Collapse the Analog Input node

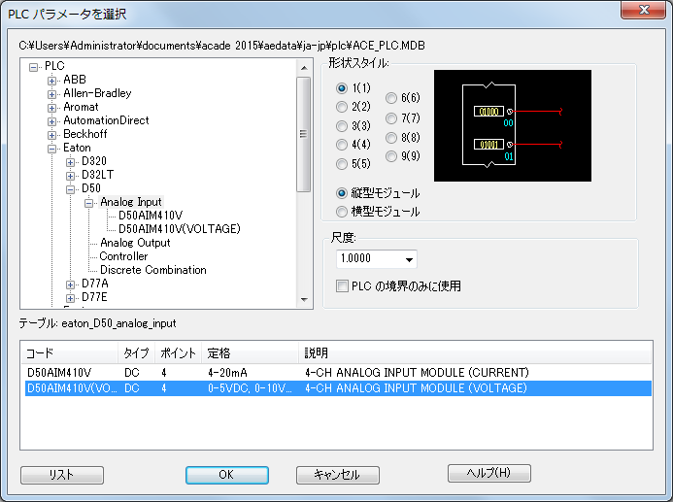point(88,203)
